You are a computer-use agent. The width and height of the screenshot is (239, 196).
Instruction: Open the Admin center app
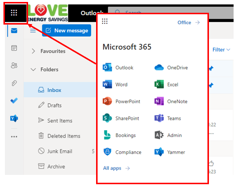coord(168,135)
